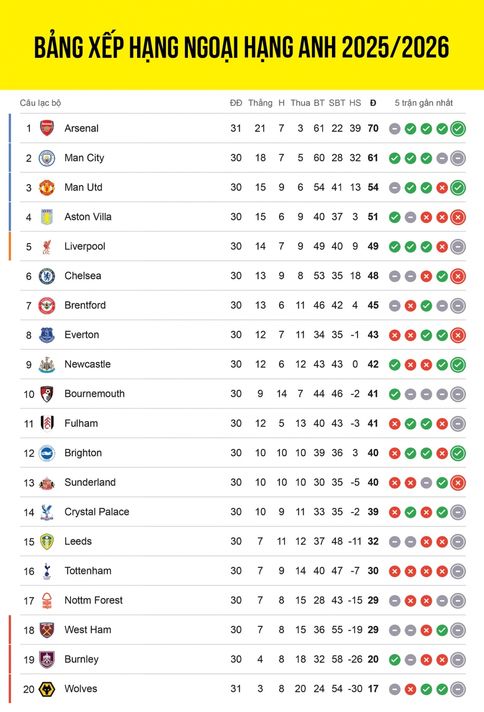
Task: Click the Wolves club badge
Action: [47, 689]
